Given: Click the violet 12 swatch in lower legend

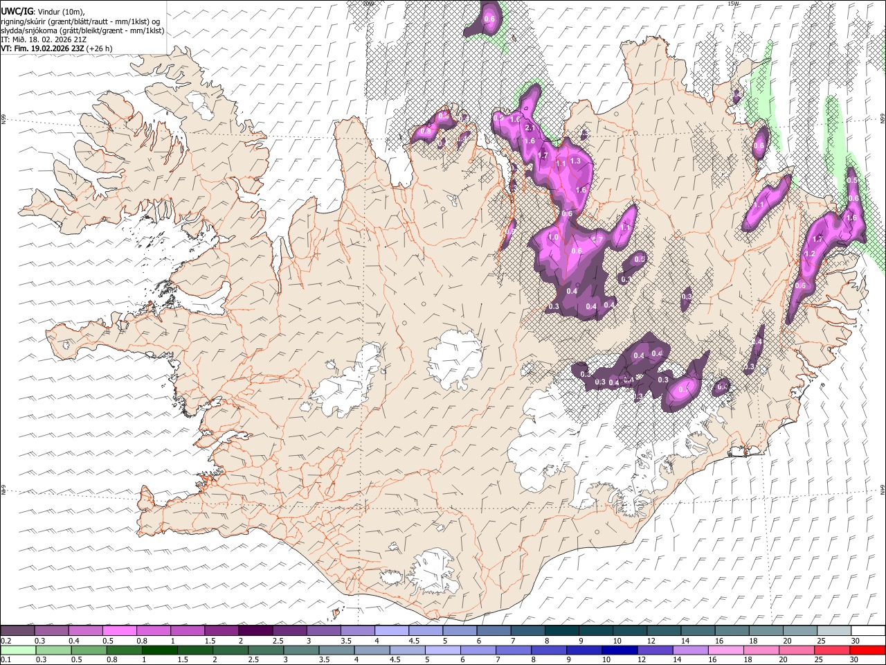Looking at the screenshot, I should tap(655, 650).
